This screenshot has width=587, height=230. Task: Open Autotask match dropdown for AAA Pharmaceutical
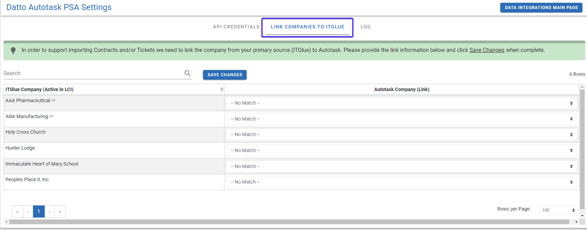click(x=402, y=103)
